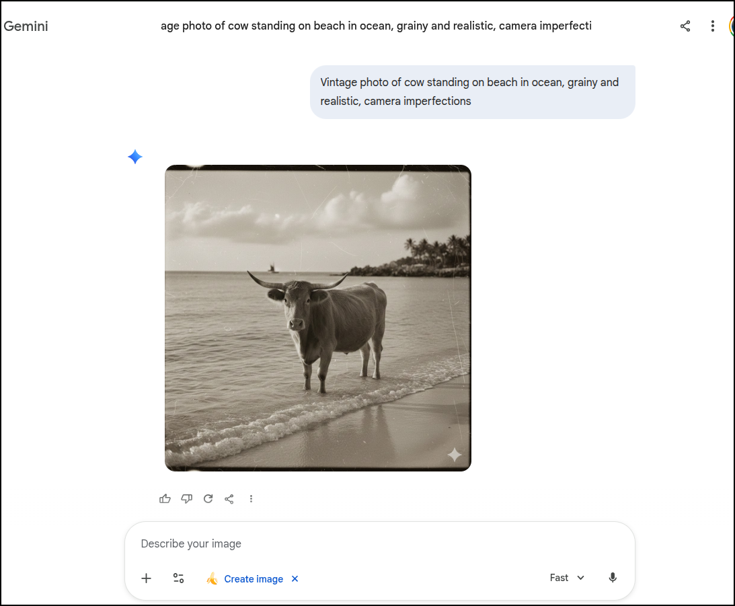The width and height of the screenshot is (735, 606).
Task: Open the generated cow beach image
Action: click(317, 317)
